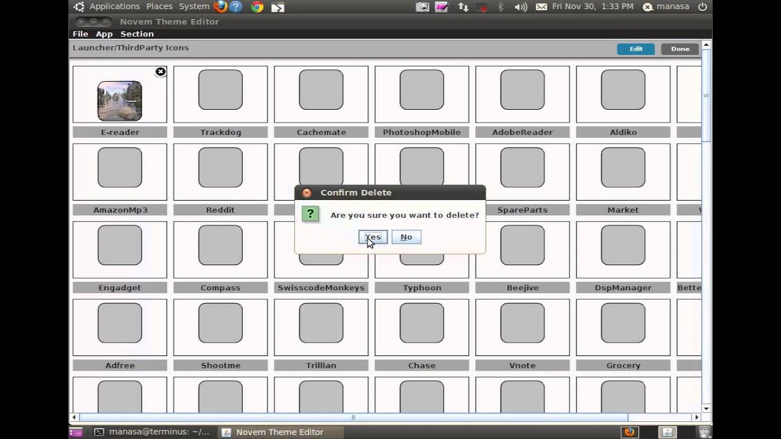Viewport: 781px width, 439px height.
Task: Open the clock showing Fri Nov 30
Action: [x=592, y=6]
